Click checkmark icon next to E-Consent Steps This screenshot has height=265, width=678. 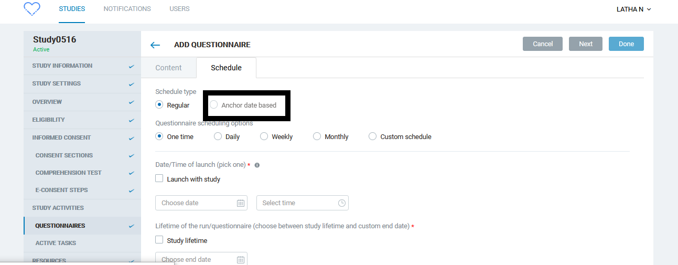point(131,190)
